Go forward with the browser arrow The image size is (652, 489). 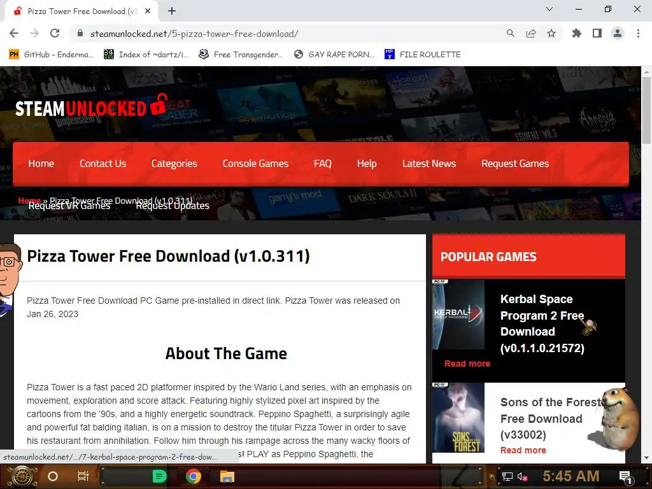coord(34,33)
